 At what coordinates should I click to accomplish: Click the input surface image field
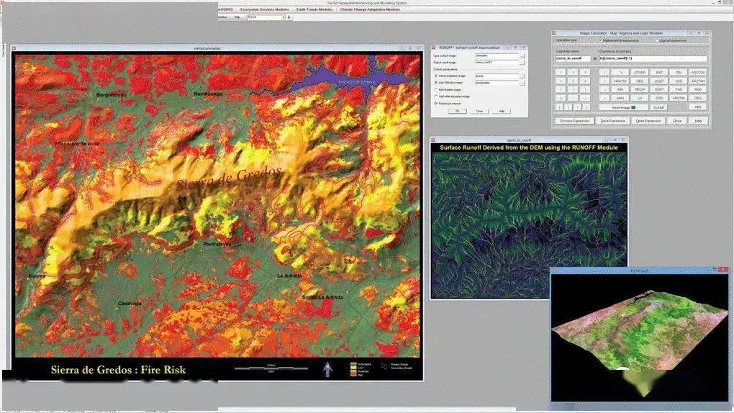pos(497,55)
